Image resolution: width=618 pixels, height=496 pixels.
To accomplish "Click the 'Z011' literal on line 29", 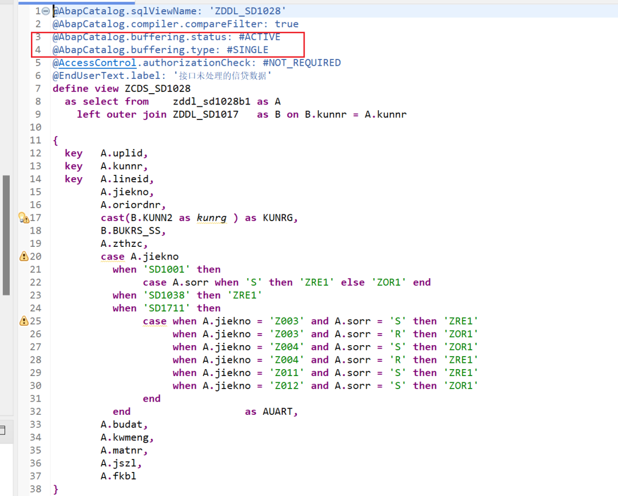I will click(287, 373).
